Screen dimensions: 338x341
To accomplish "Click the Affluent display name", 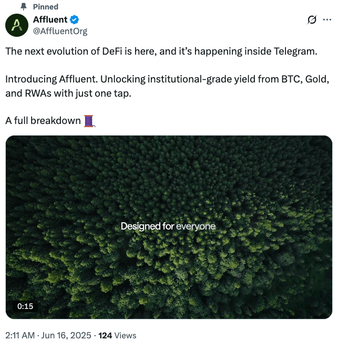I will click(x=50, y=20).
